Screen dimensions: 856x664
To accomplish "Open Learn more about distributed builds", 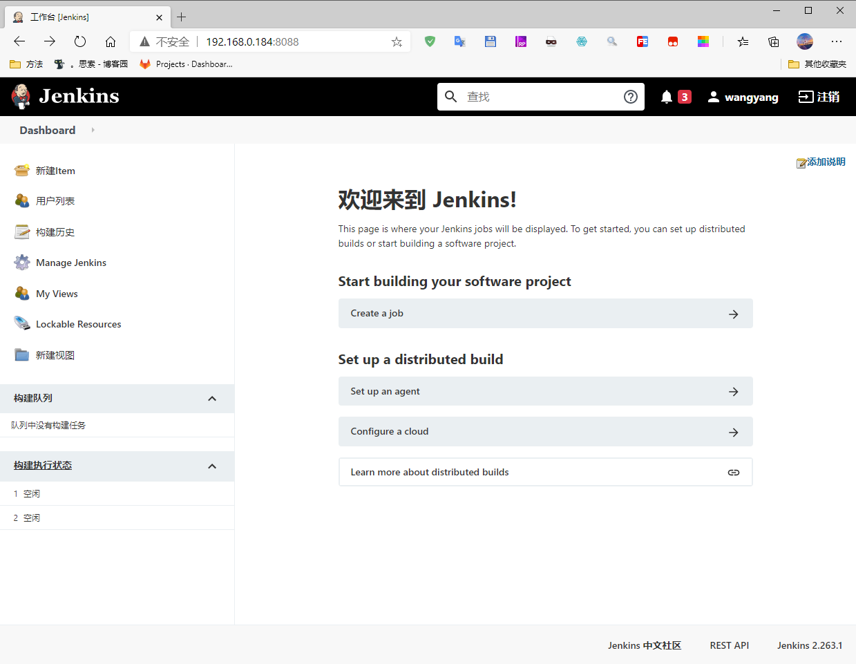I will 545,472.
